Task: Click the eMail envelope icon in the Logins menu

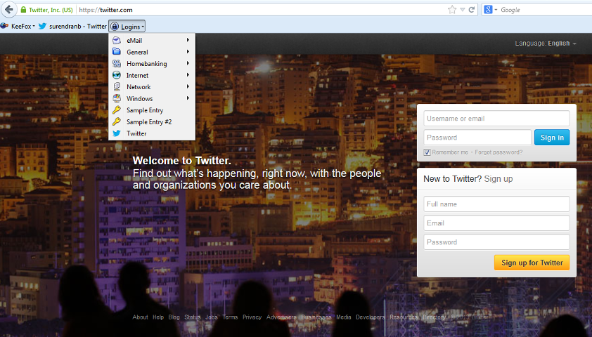Action: (117, 41)
